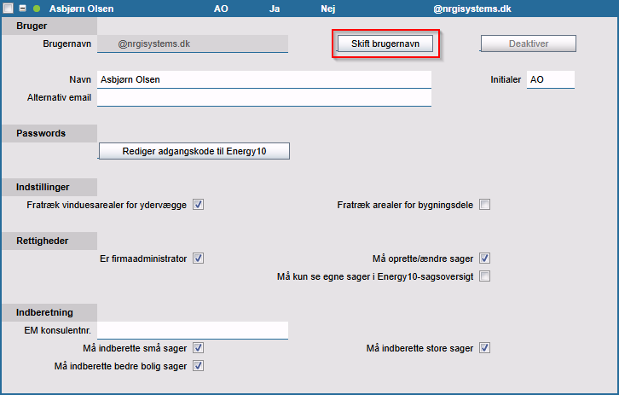Collapse the Asbjørn Olsen user row

coord(21,9)
